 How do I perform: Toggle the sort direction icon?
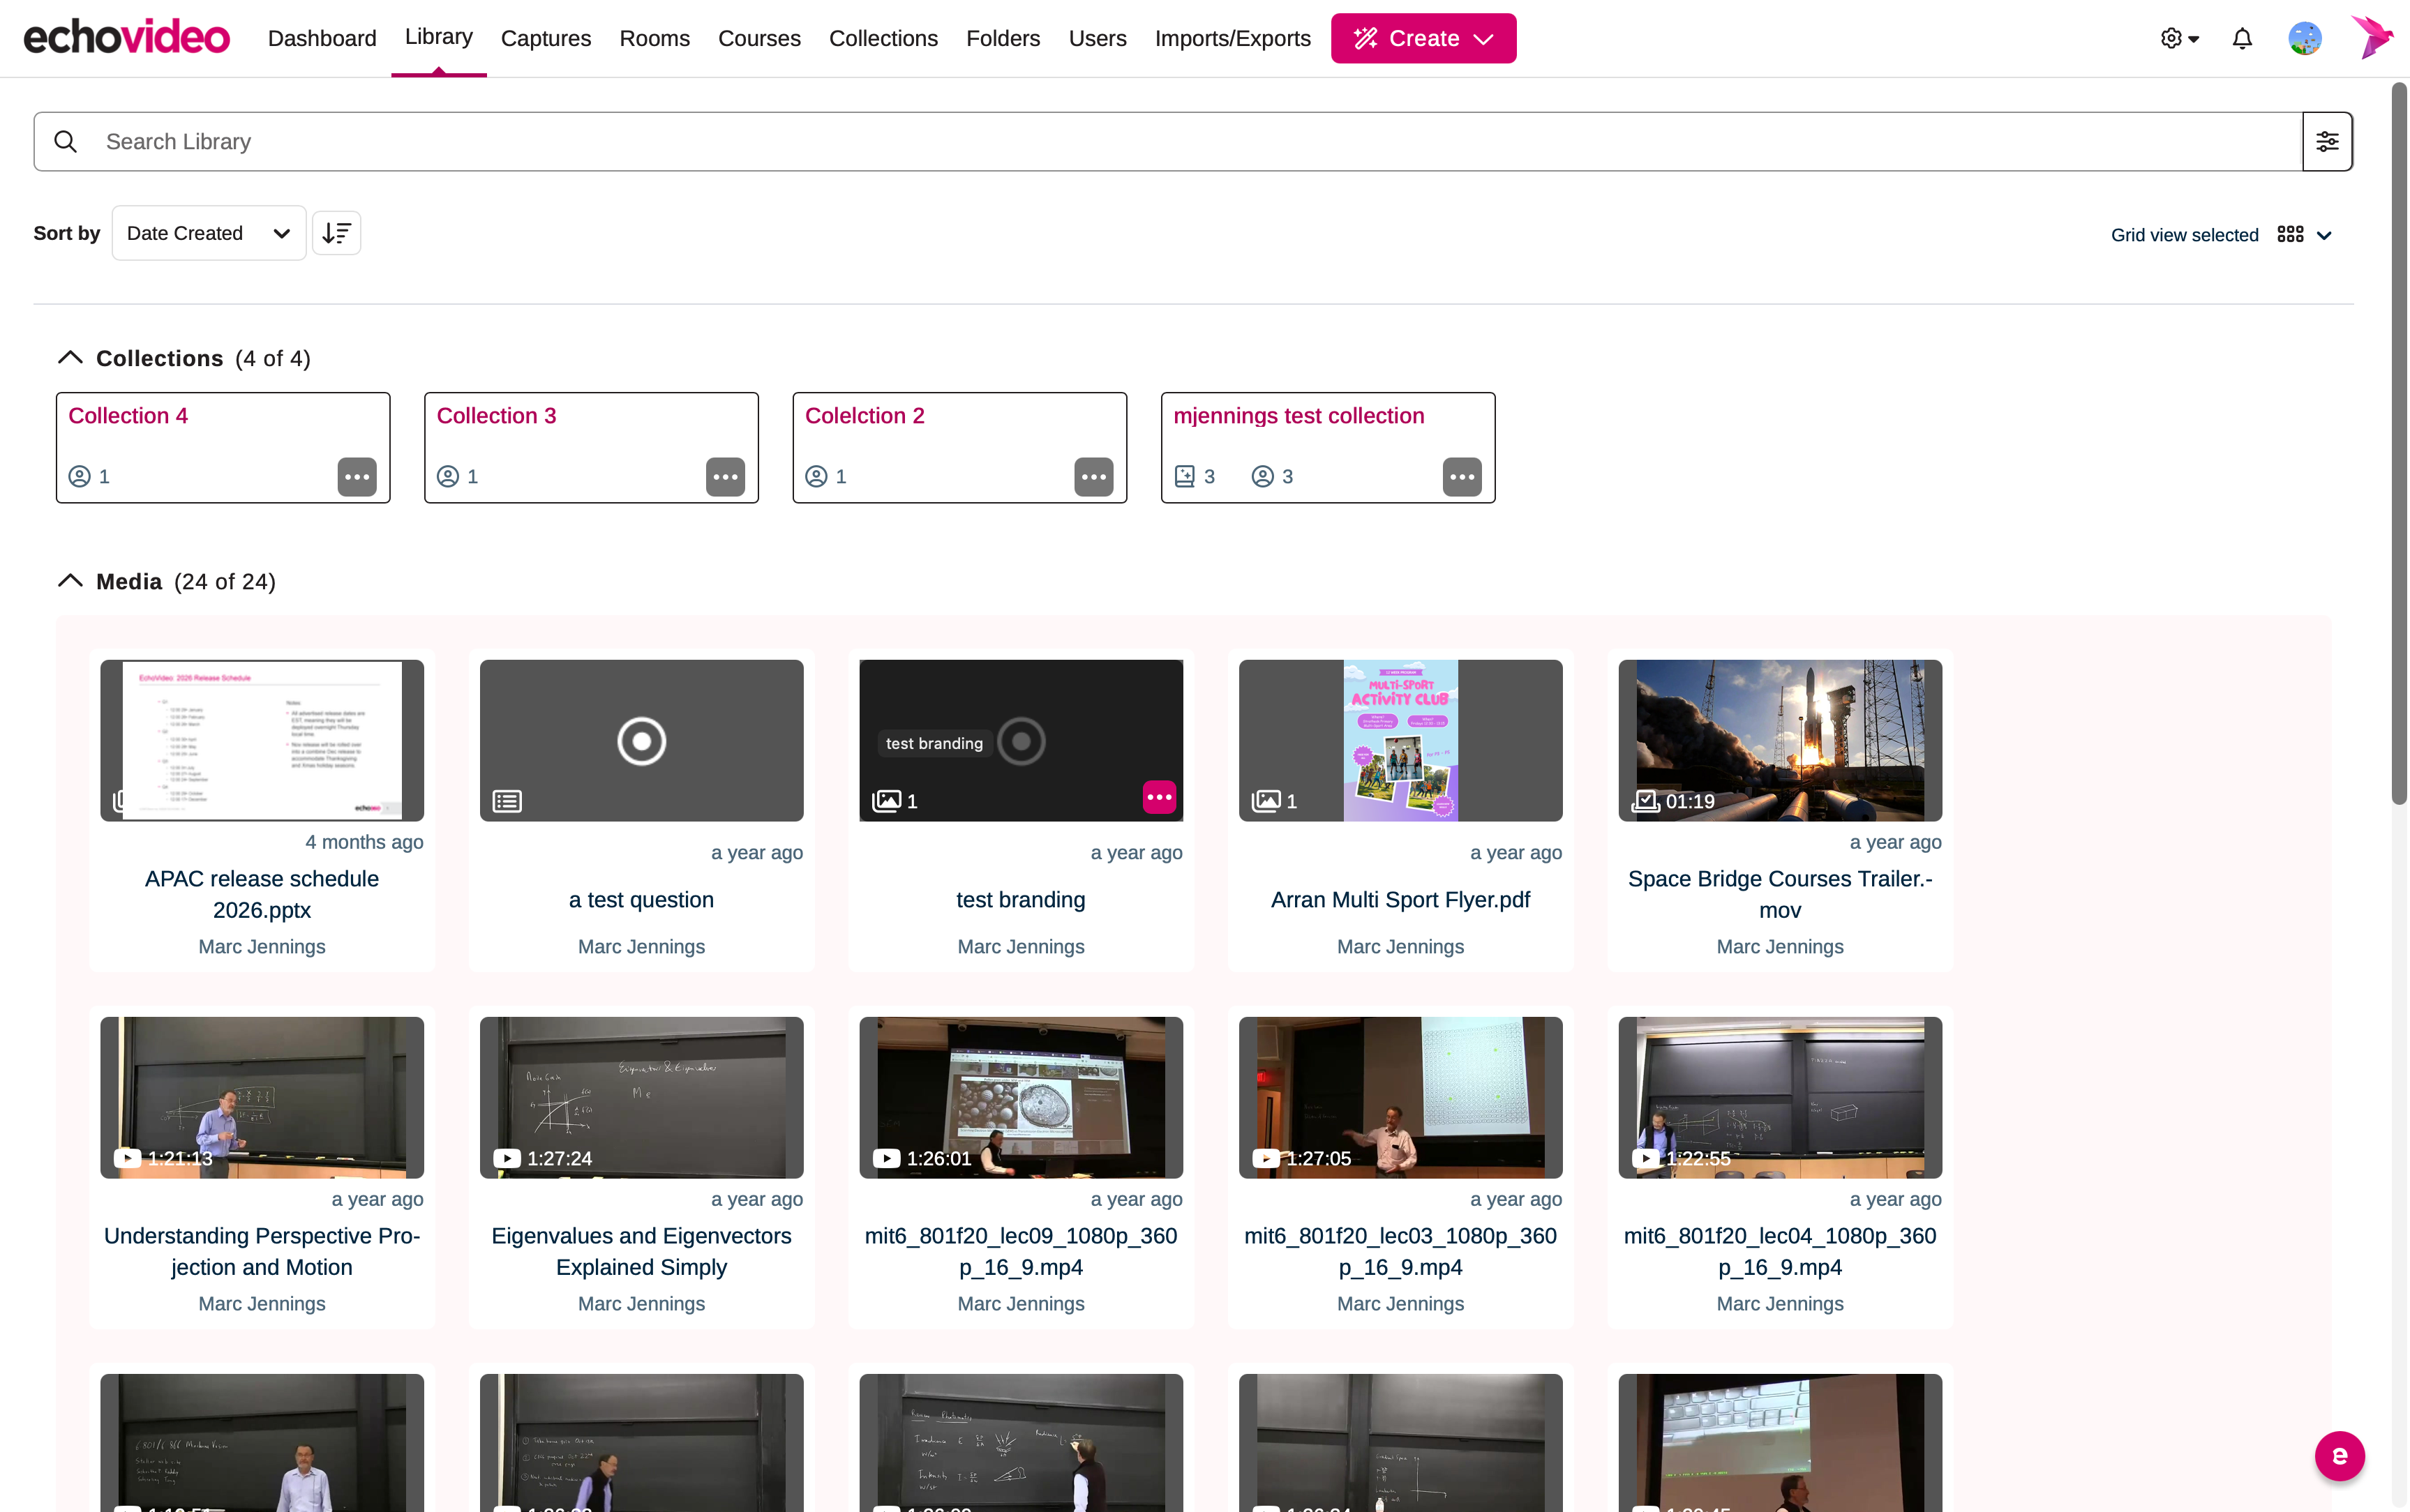point(336,233)
